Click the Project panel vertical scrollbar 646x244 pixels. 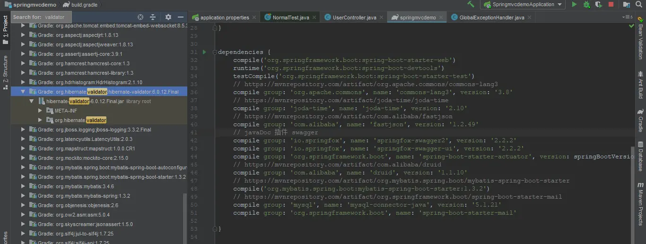click(x=185, y=218)
